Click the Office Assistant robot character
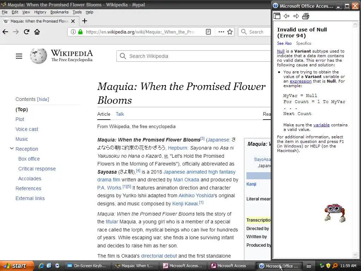The height and width of the screenshot is (271, 361). click(x=335, y=213)
